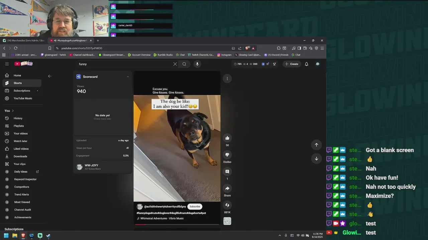
Task: Open glowingcard - Twitch bookmark
Action: (x=53, y=55)
